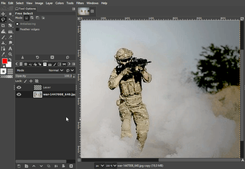Open Layers dock tab configuration menu
This screenshot has height=169, width=245.
[73, 64]
